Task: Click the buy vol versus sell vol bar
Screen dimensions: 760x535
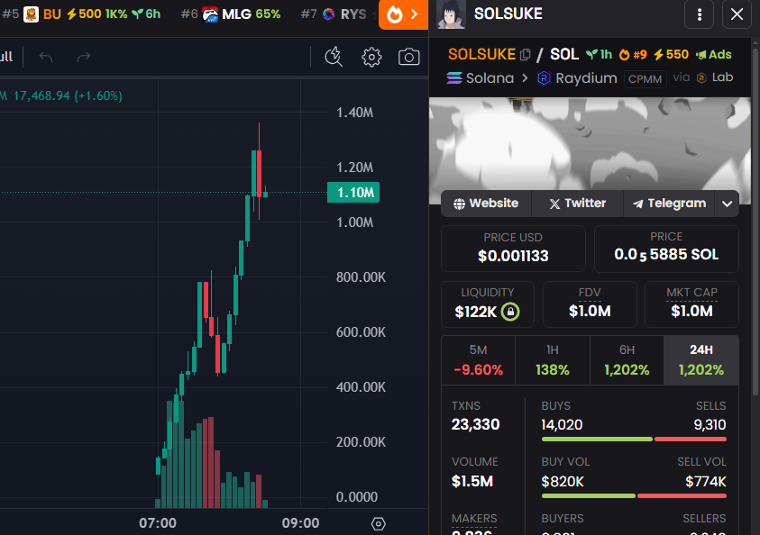Action: click(634, 495)
